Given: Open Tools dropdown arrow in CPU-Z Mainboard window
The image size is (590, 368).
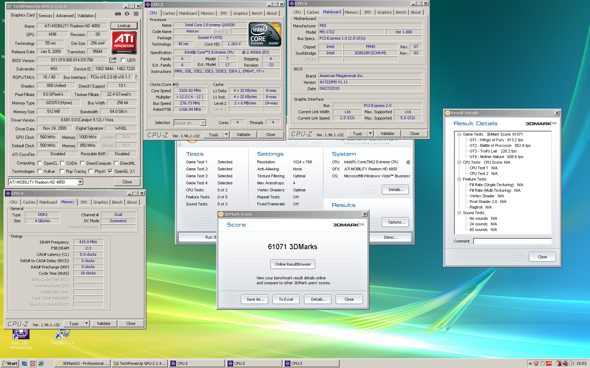Looking at the screenshot, I should [x=370, y=134].
